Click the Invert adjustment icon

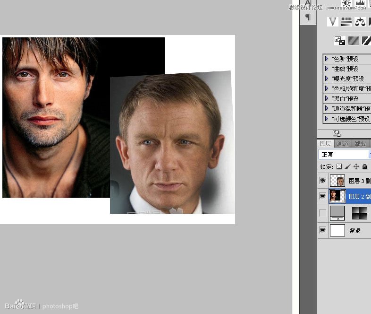(339, 41)
